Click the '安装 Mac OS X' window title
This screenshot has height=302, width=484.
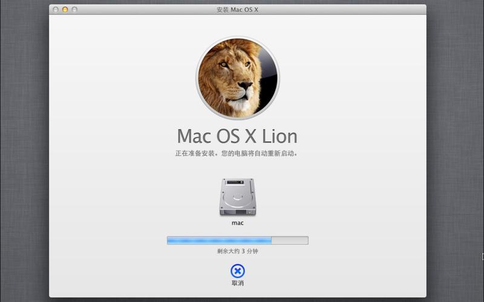pyautogui.click(x=237, y=10)
